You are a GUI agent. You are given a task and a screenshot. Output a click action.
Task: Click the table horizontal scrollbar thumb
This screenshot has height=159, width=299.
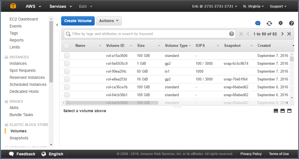coord(112,103)
